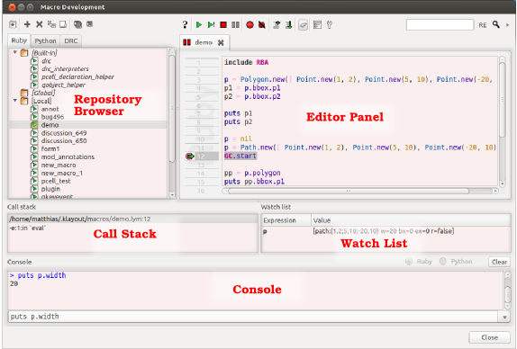Select pcell_declaration_helper macro
The width and height of the screenshot is (517, 349).
coord(77,76)
